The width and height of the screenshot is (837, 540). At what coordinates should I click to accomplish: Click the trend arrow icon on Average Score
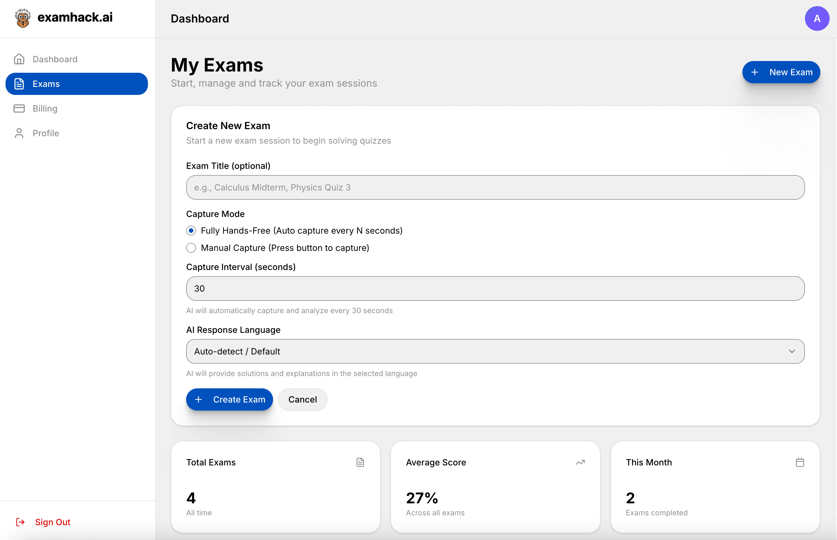[x=580, y=462]
